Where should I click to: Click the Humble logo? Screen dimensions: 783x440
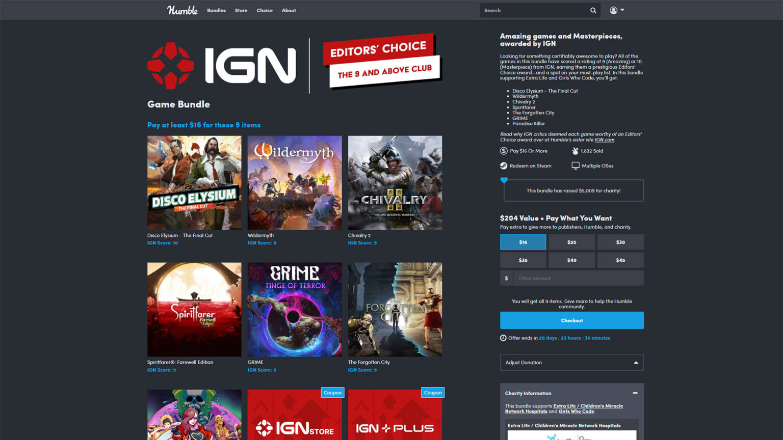182,10
